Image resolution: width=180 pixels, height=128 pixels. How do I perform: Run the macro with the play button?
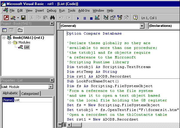pyautogui.click(x=78, y=18)
